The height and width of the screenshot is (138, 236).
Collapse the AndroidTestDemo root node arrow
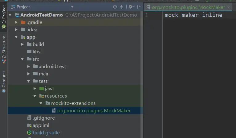click(x=10, y=15)
